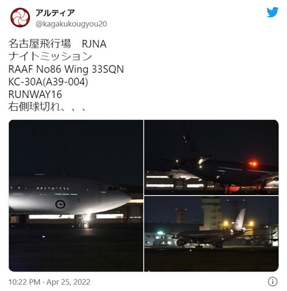Open the top-right photo with red beacon
This screenshot has height=291, width=287.
(x=211, y=157)
